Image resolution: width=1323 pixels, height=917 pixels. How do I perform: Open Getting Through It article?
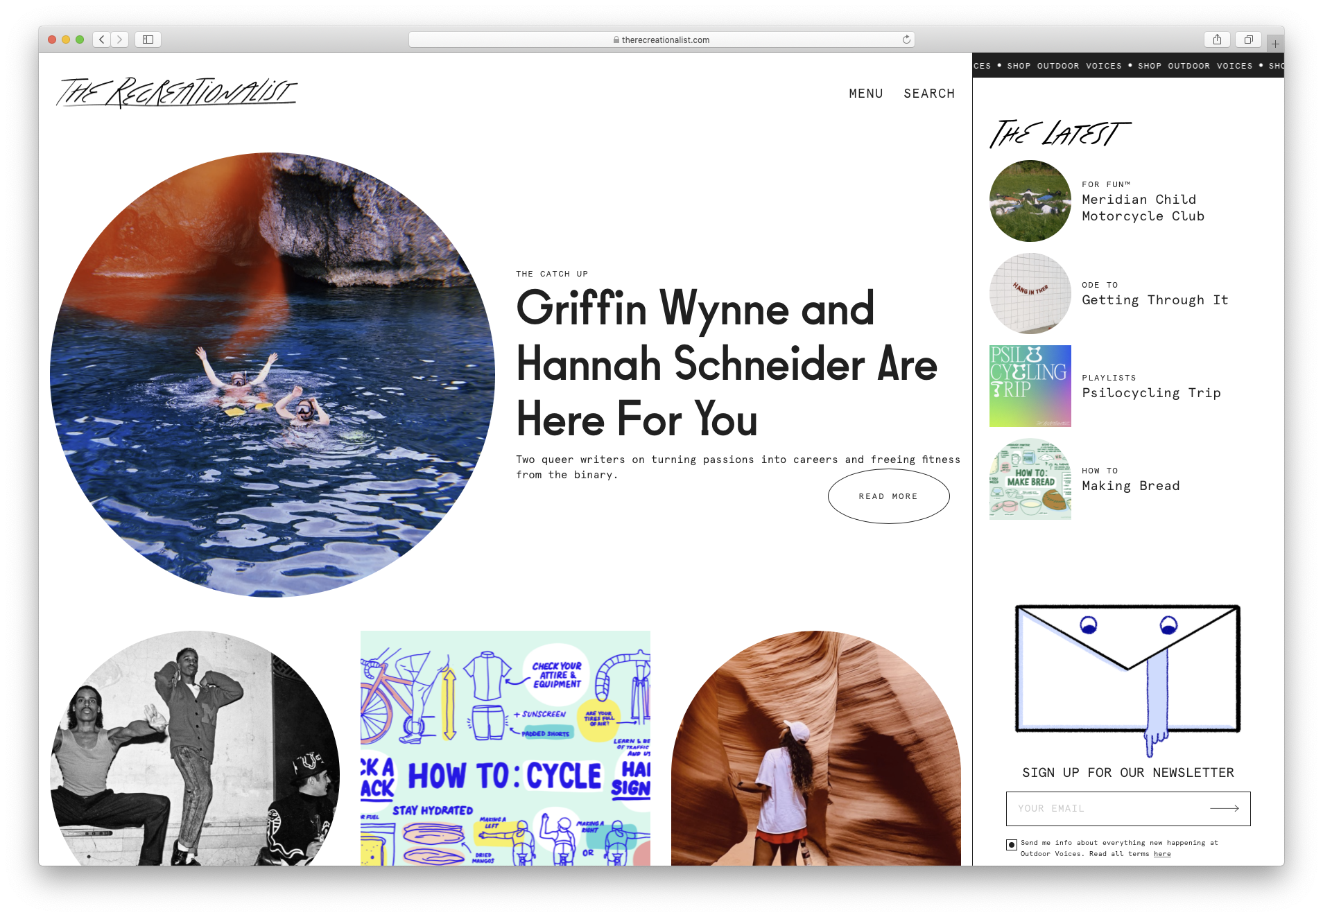[x=1155, y=300]
